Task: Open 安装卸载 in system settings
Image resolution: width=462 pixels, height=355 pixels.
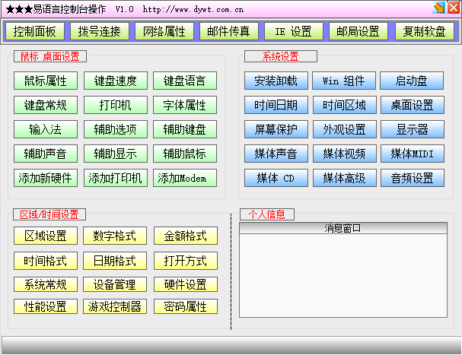Action: (276, 81)
